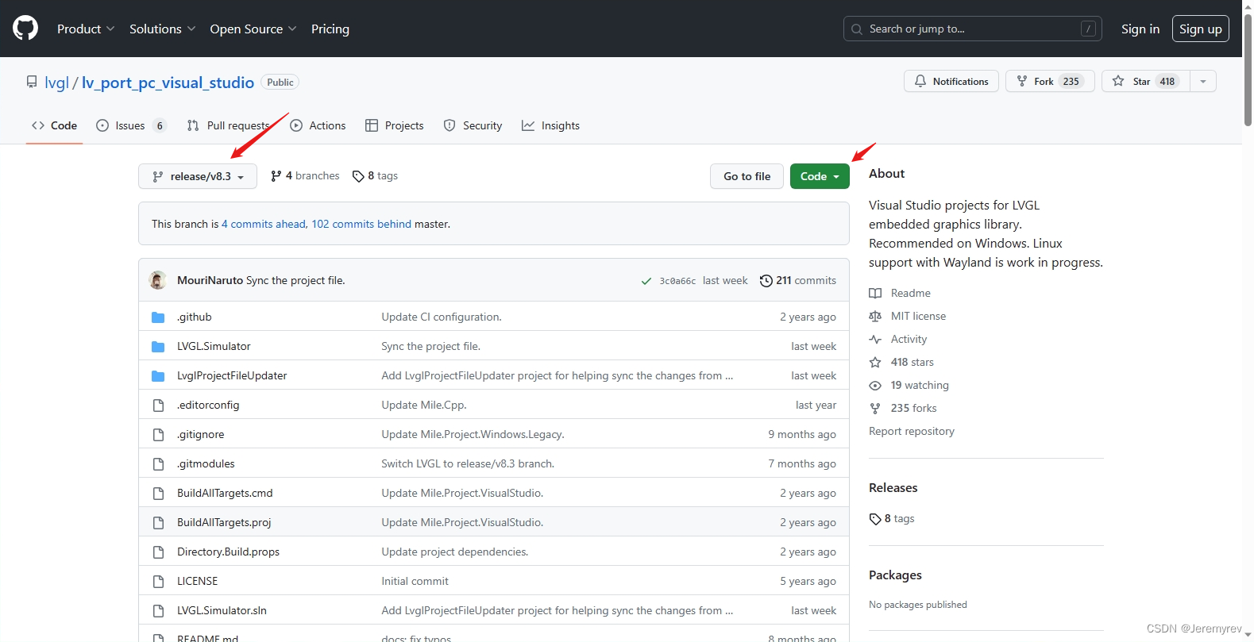This screenshot has width=1254, height=642.
Task: Open the .editorconfig file
Action: coord(208,405)
